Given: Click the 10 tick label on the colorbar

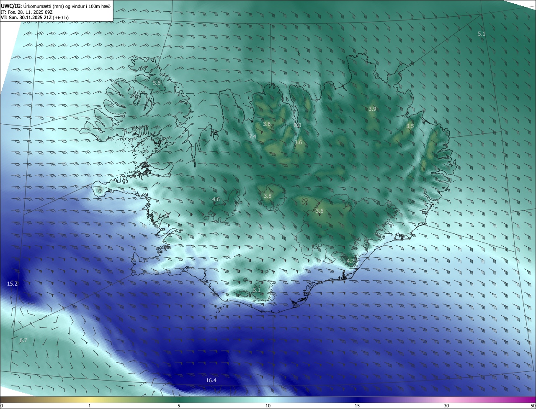Looking at the screenshot, I should 268,406.
